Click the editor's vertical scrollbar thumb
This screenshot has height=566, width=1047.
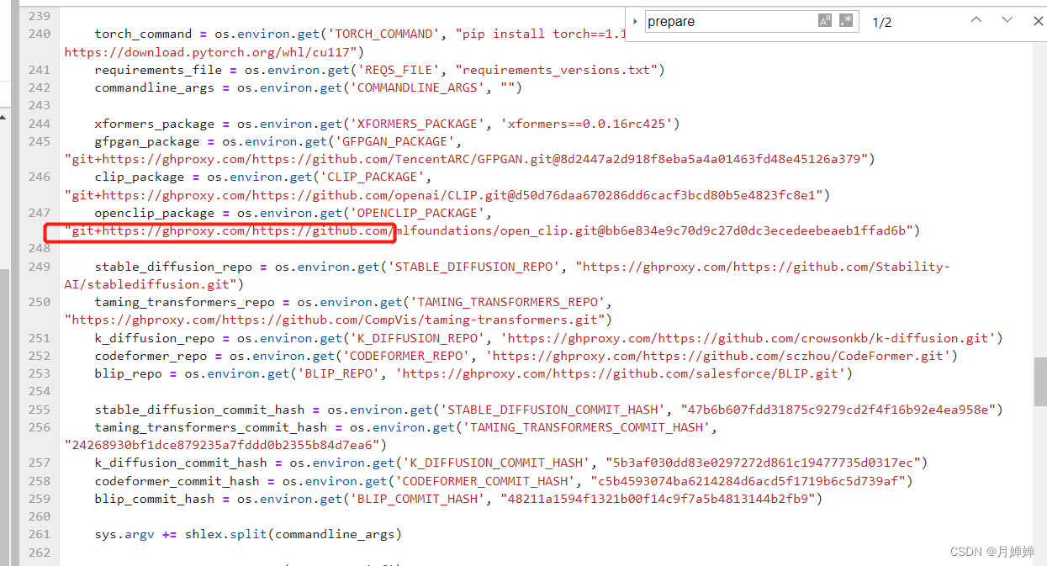point(1041,382)
